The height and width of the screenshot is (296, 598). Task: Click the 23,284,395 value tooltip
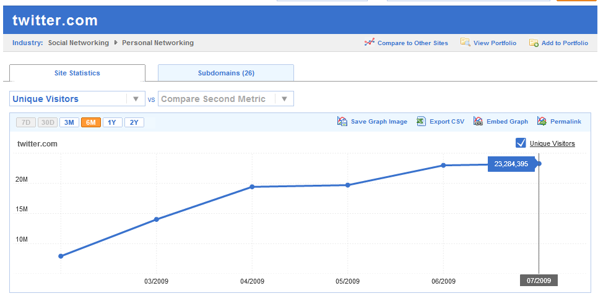point(511,164)
